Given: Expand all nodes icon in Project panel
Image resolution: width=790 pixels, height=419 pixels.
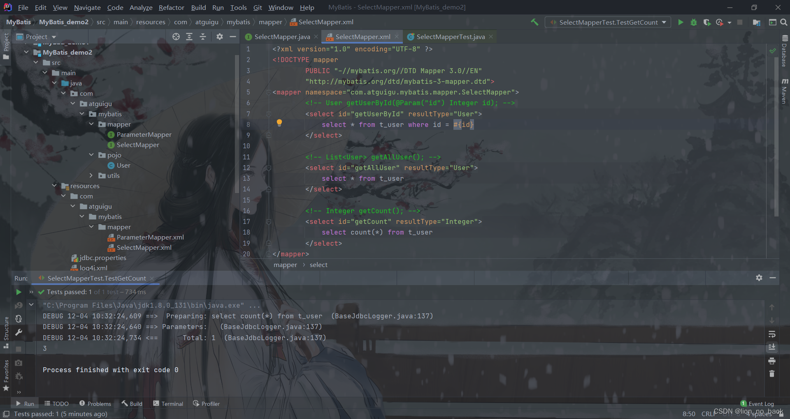Looking at the screenshot, I should [x=189, y=37].
